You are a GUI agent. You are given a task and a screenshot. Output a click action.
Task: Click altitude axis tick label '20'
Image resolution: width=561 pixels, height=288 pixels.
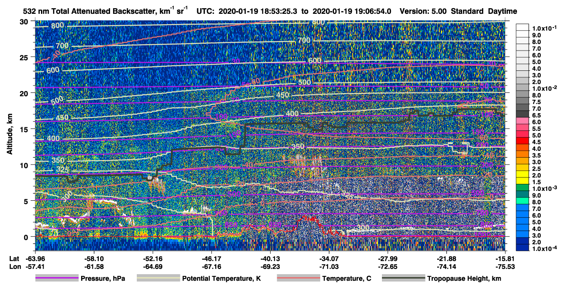25,93
